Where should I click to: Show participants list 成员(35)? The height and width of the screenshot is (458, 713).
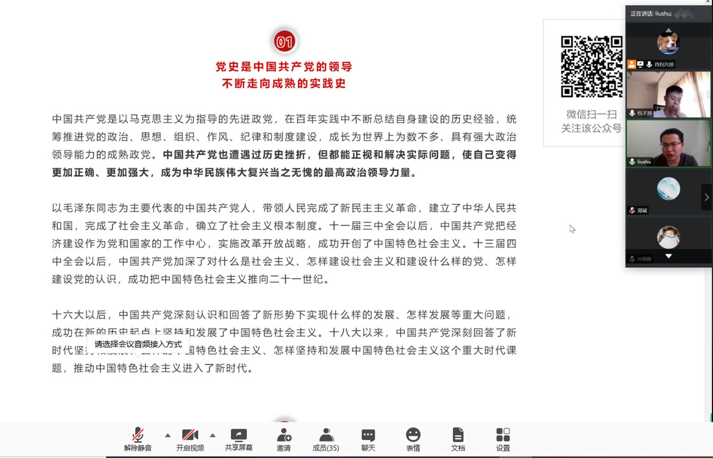click(x=326, y=440)
